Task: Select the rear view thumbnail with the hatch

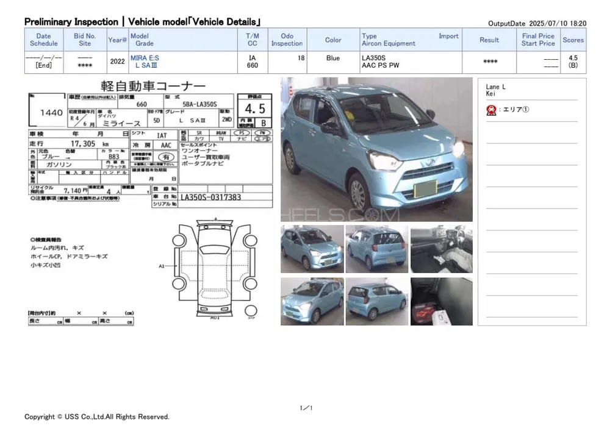Action: pos(377,249)
